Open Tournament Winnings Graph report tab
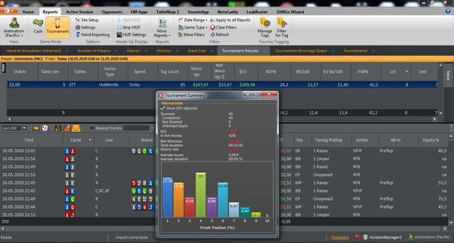Screen dimensions: 454x243 click(301, 51)
